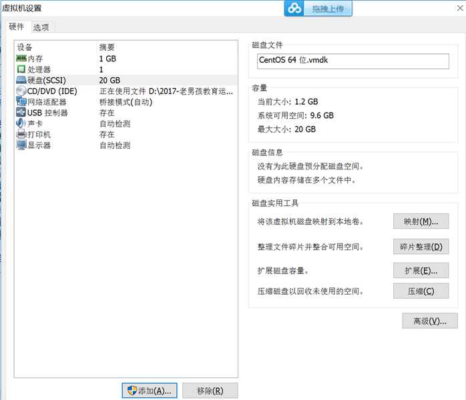Close the 虚拟机设置 dialog window
This screenshot has height=400, width=466.
pyautogui.click(x=460, y=8)
